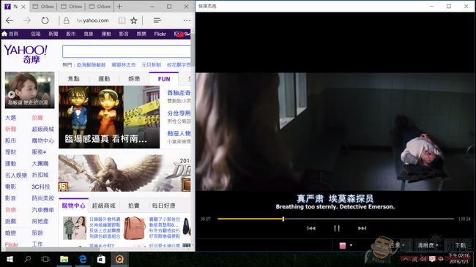Click the 下載 download button in player
476x267 pixels.
coord(461,246)
